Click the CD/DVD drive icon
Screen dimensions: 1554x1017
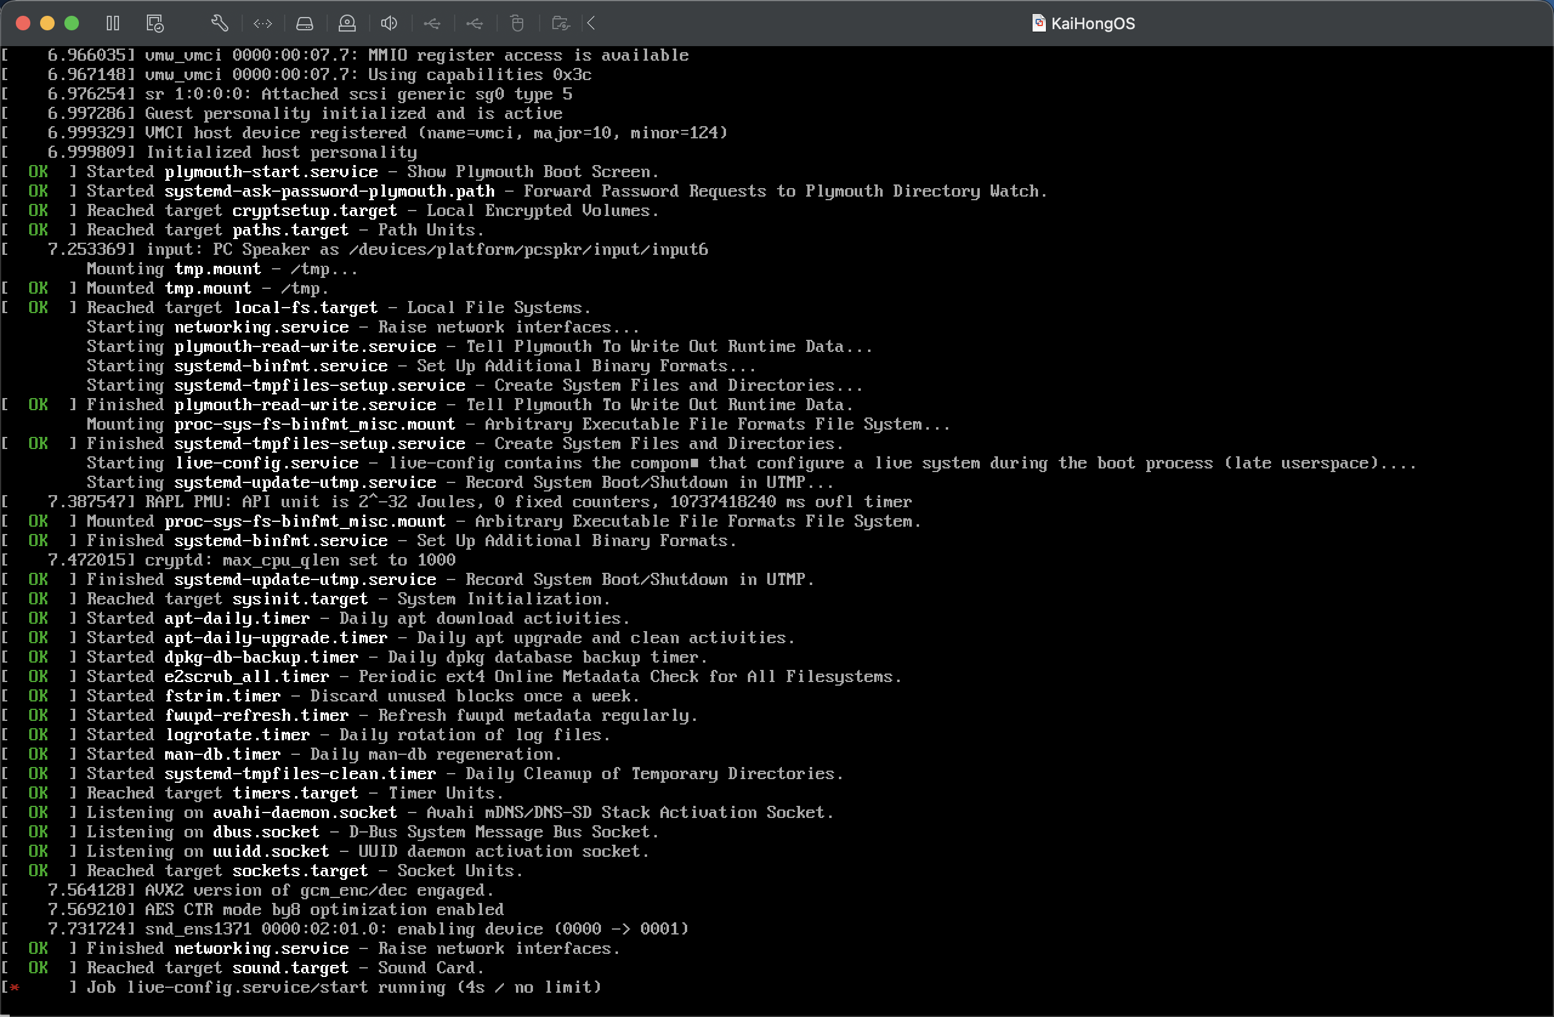tap(347, 24)
